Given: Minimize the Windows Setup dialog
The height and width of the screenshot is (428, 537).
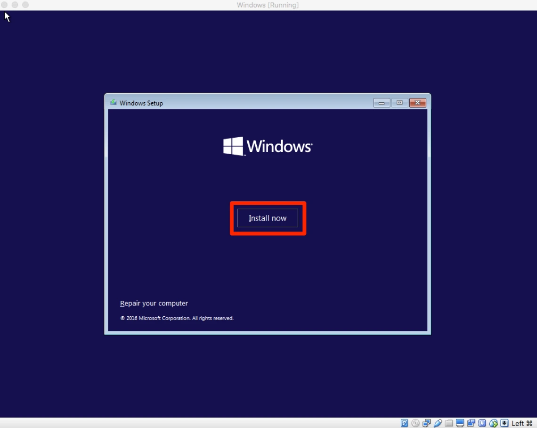Looking at the screenshot, I should click(x=382, y=103).
